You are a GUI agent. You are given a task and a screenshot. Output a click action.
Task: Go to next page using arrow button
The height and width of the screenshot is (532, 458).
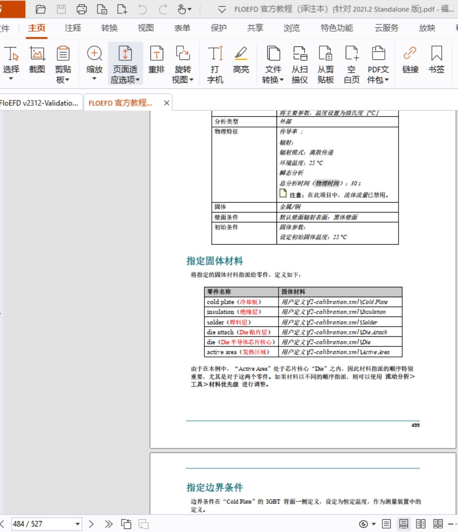[x=92, y=524]
